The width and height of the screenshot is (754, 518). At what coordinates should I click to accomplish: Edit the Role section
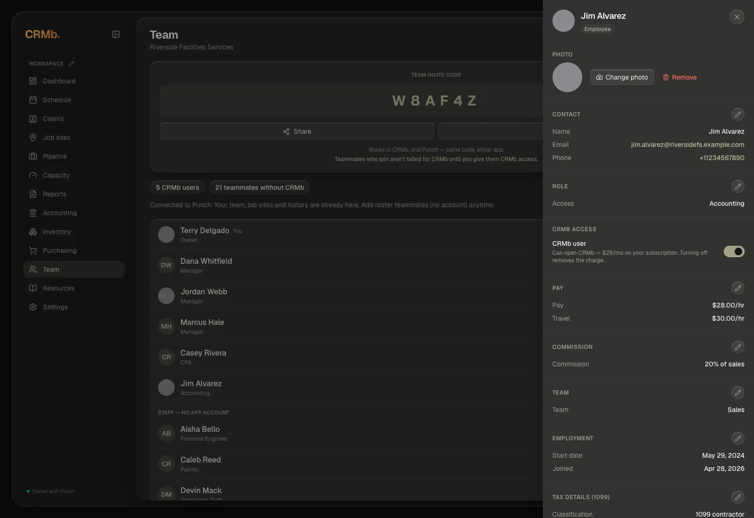click(x=738, y=186)
